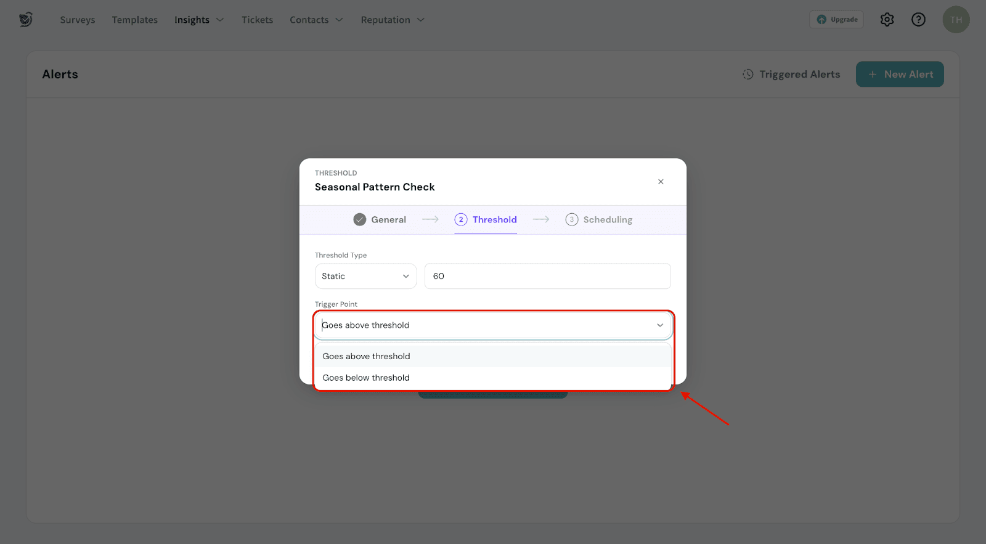Collapse the Trigger Point dropdown chevron
986x544 pixels.
tap(660, 325)
